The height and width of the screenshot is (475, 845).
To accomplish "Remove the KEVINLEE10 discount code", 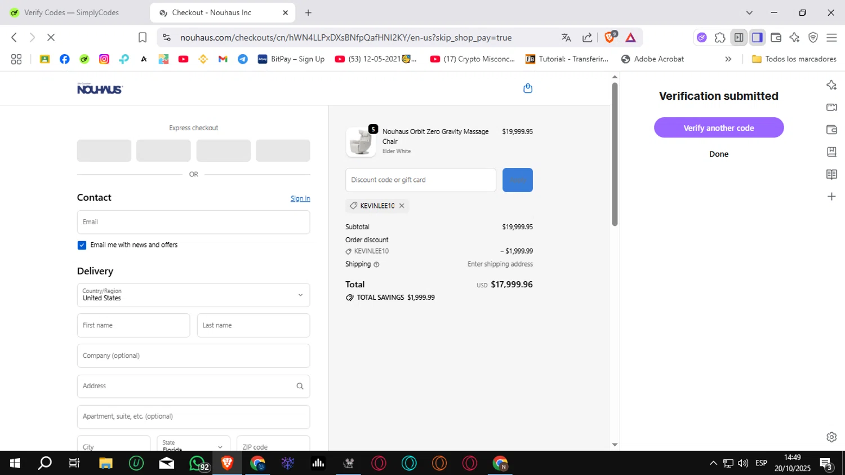I will [402, 206].
